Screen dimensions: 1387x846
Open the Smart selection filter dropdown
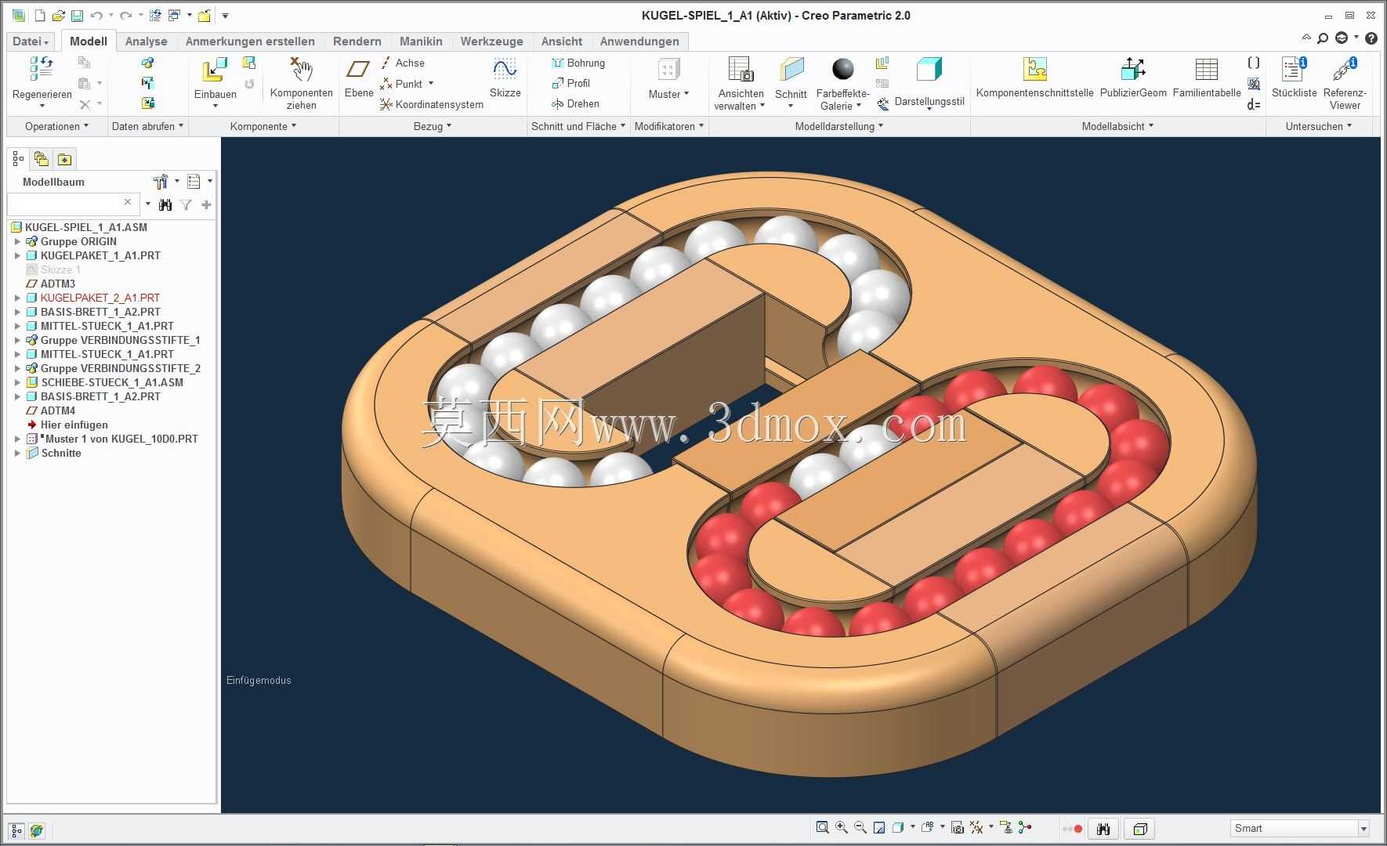(1363, 829)
